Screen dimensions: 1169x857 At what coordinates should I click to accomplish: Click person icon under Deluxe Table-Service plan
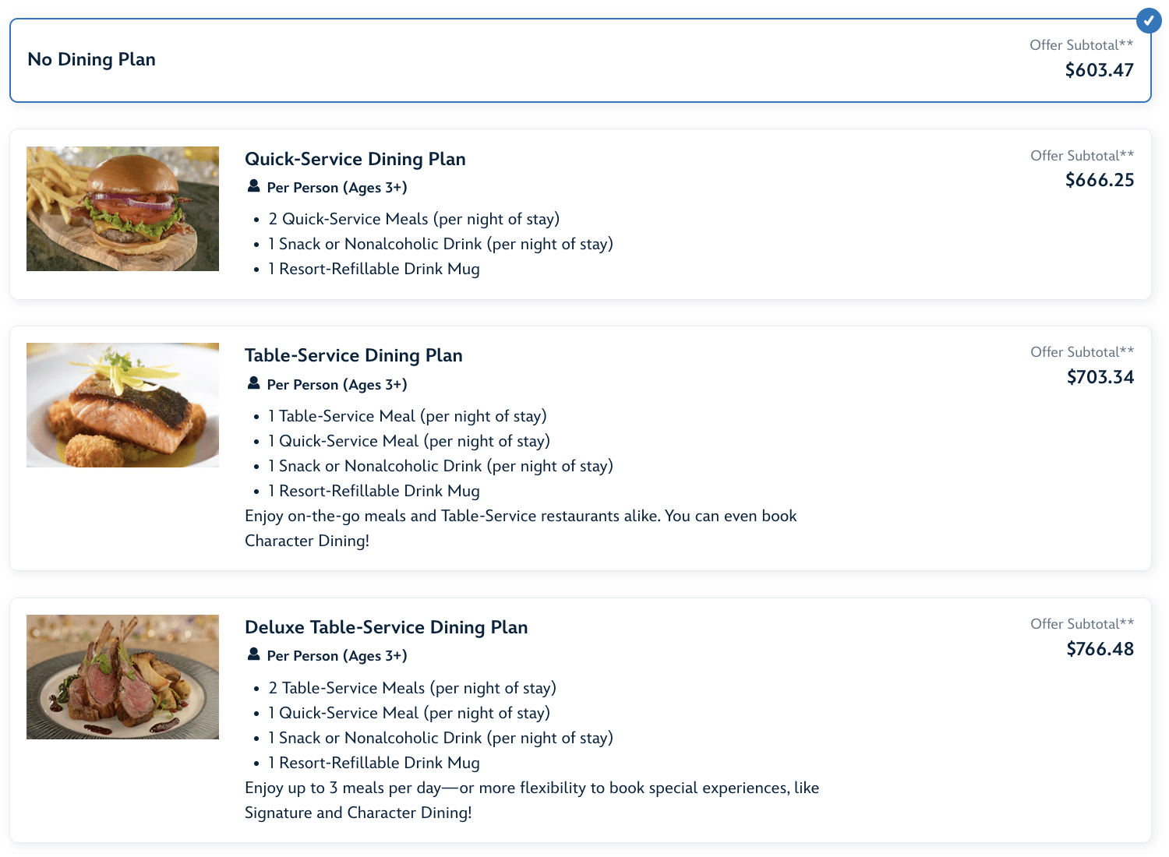tap(253, 655)
